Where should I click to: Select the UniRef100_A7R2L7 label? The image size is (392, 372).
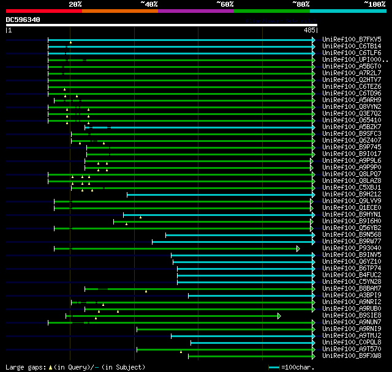coord(352,73)
